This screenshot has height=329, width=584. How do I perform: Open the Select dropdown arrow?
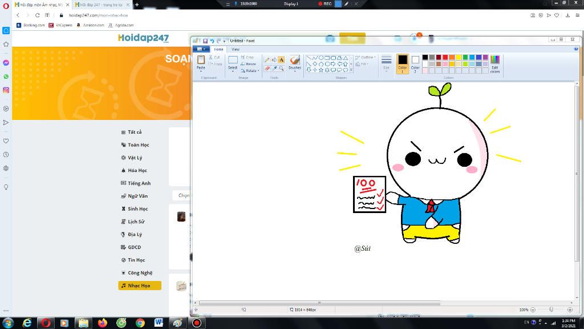(x=233, y=71)
